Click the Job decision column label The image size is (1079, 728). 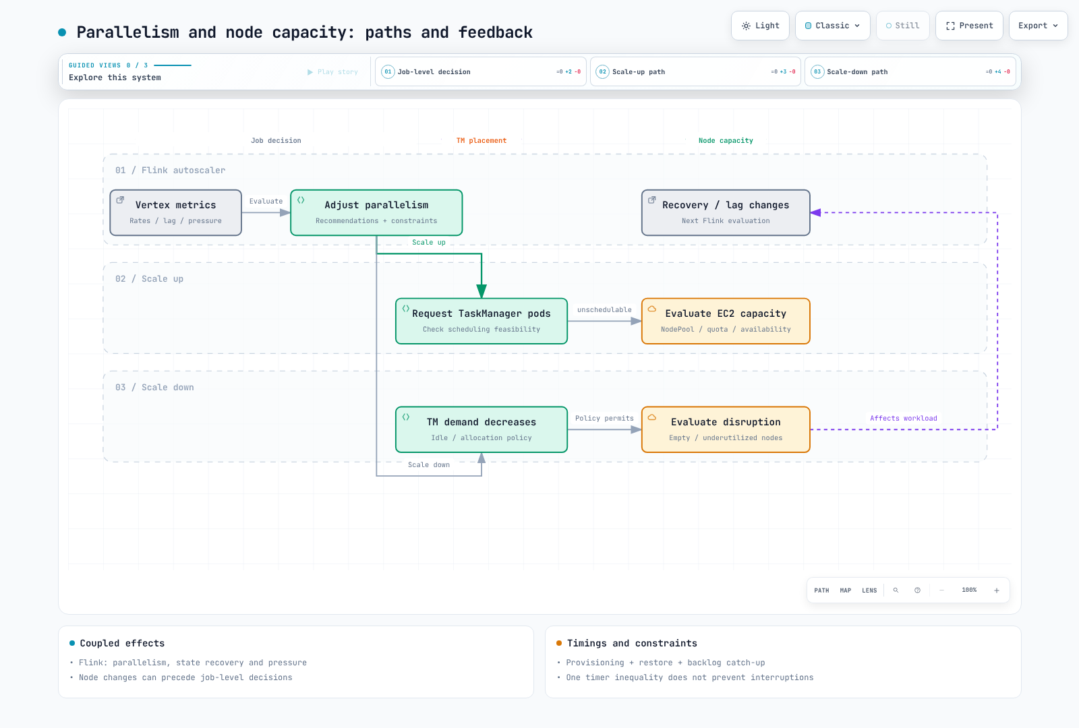(x=276, y=141)
